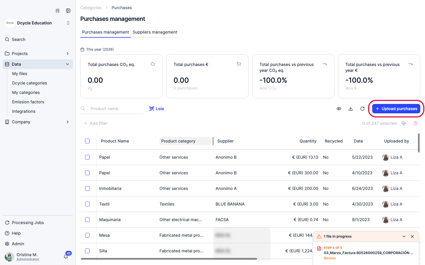
Task: Open notifications bell with 42 badge
Action: 66,256
